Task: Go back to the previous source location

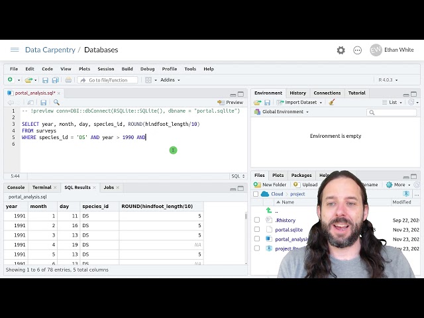Action: (x=11, y=103)
